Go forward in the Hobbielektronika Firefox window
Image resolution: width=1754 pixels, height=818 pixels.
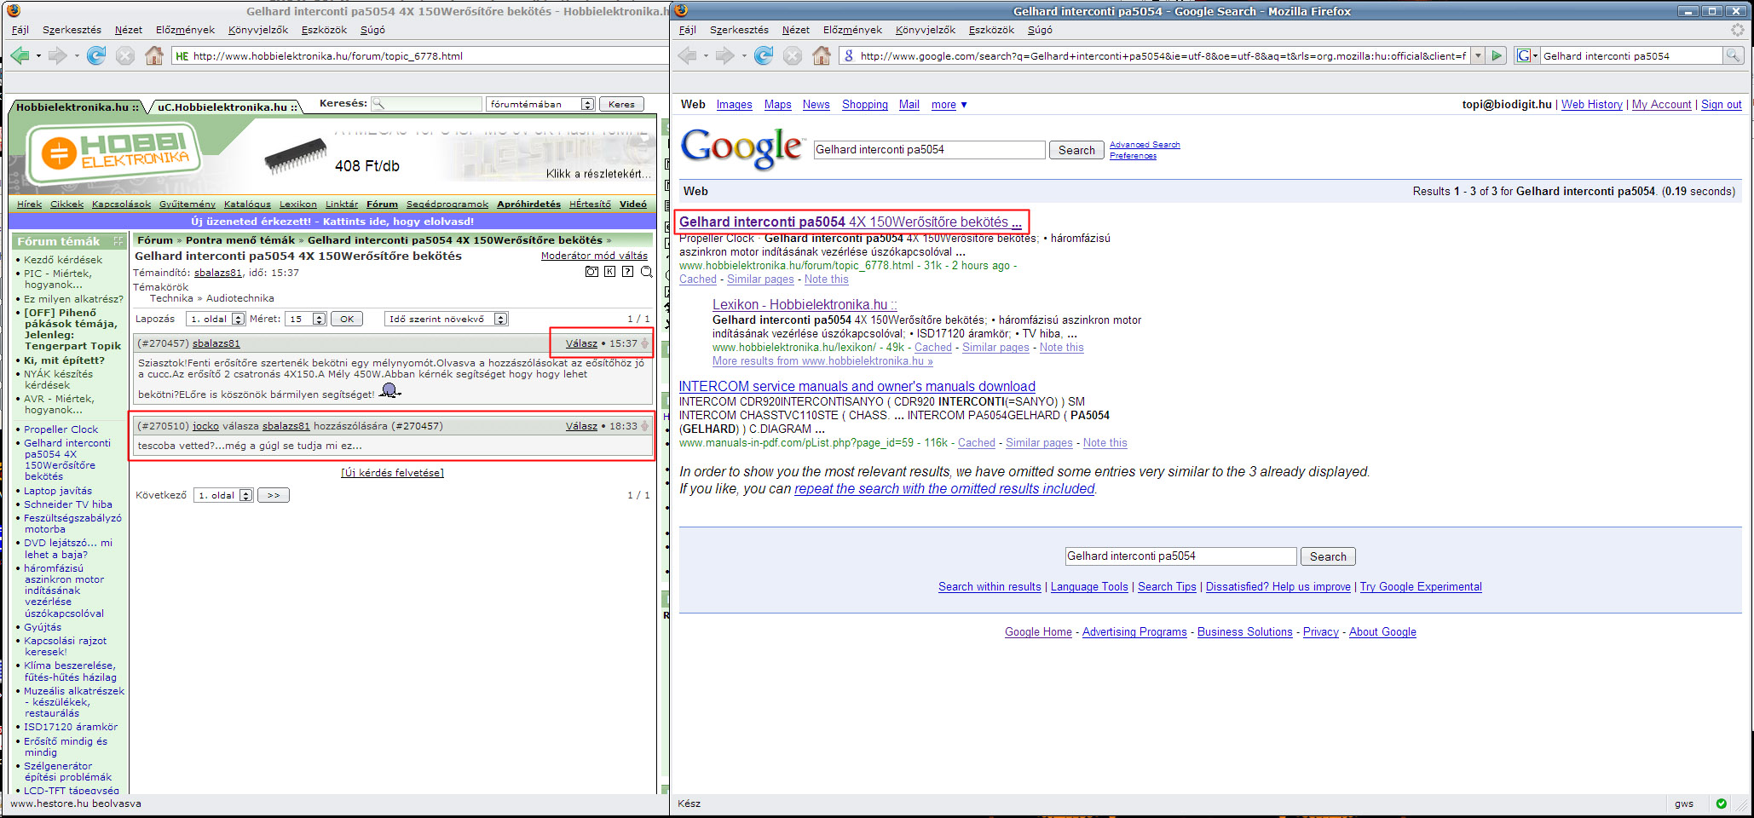[57, 56]
